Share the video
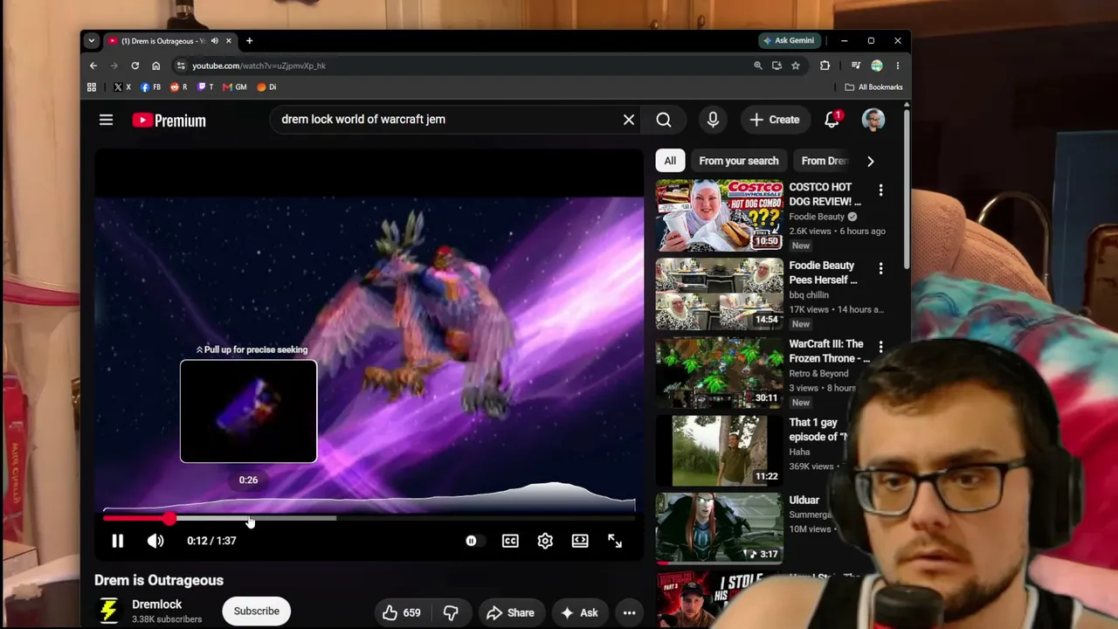1118x629 pixels. [510, 612]
